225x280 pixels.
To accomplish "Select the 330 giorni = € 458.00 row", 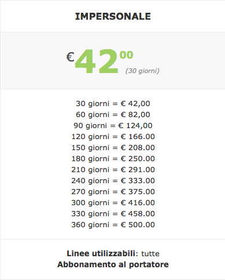I will (x=113, y=214).
